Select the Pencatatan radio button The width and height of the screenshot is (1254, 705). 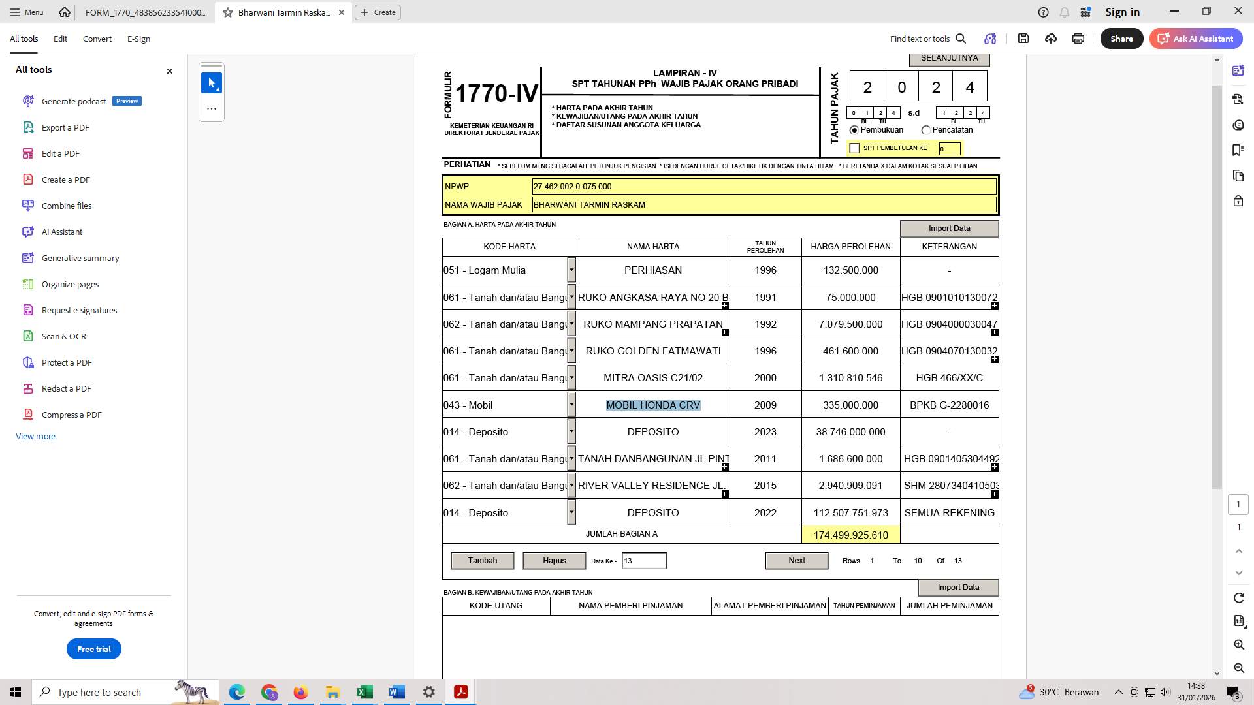925,130
